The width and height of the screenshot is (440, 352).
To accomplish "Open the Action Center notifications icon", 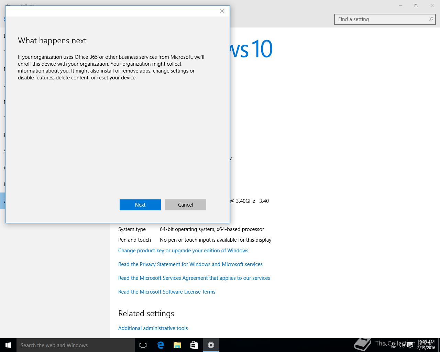I will click(410, 345).
